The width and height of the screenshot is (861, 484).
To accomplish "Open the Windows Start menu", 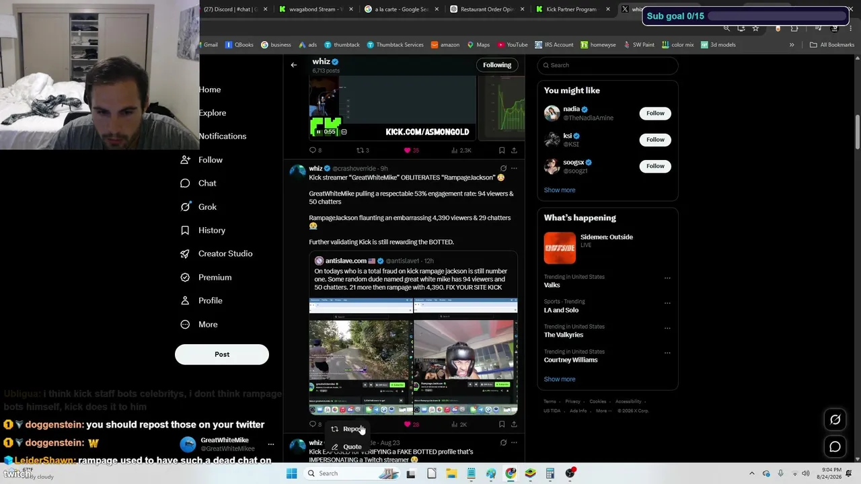I will [291, 473].
